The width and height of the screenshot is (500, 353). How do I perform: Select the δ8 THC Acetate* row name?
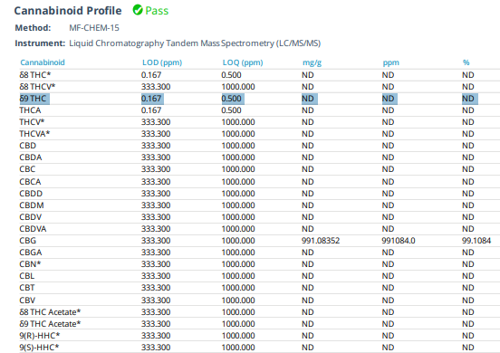pos(50,312)
